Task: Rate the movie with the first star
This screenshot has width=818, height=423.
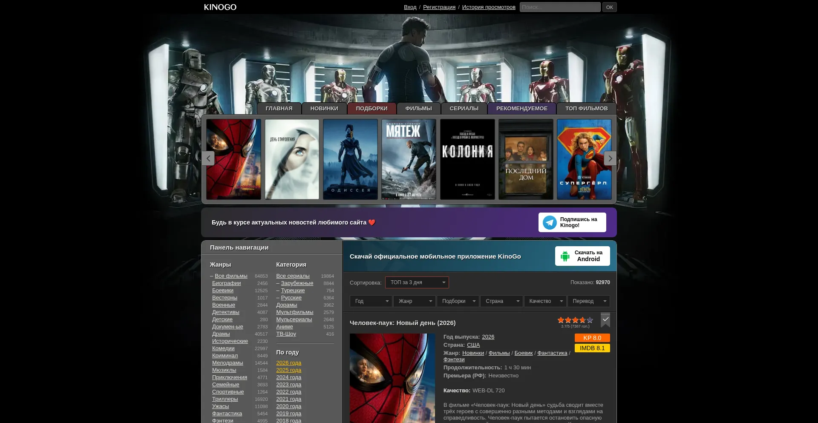Action: click(x=561, y=320)
